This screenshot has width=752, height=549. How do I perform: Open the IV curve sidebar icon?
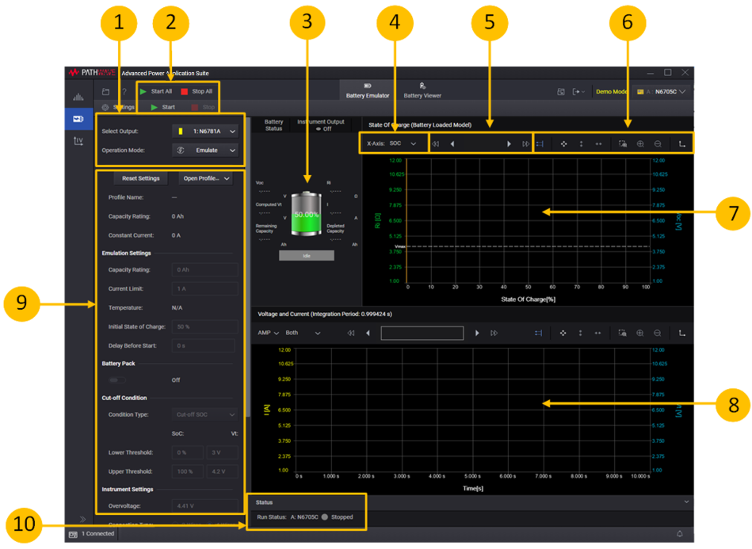tap(78, 140)
